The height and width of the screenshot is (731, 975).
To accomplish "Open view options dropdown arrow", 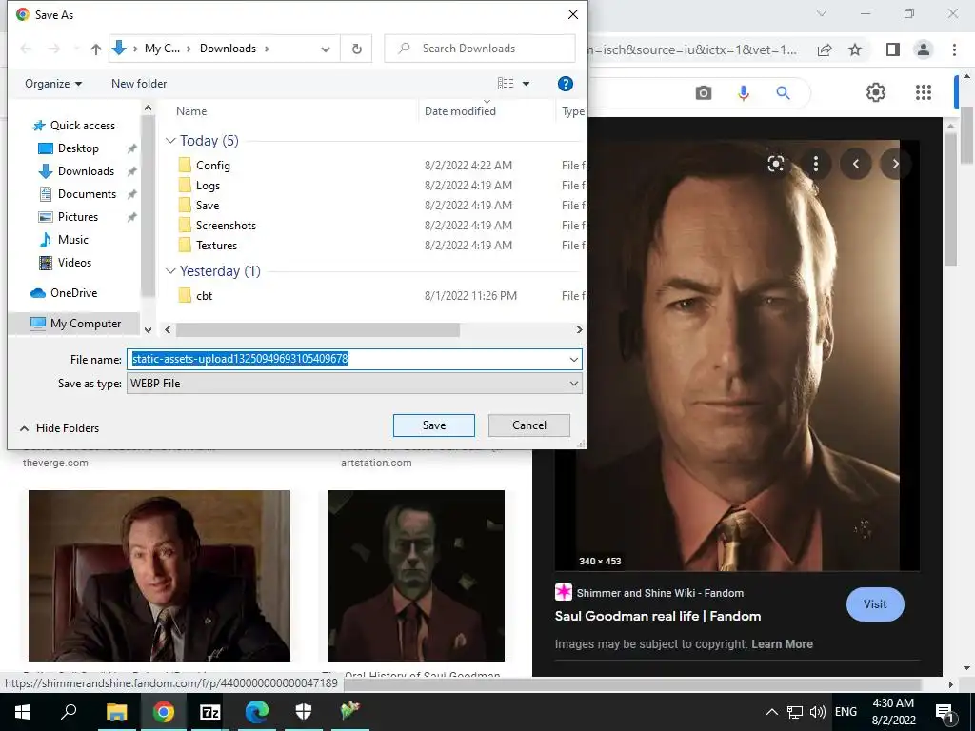I will coord(526,84).
